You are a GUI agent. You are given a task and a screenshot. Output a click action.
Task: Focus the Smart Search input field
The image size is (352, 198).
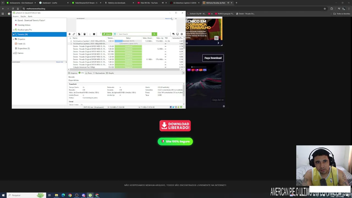click(x=135, y=34)
